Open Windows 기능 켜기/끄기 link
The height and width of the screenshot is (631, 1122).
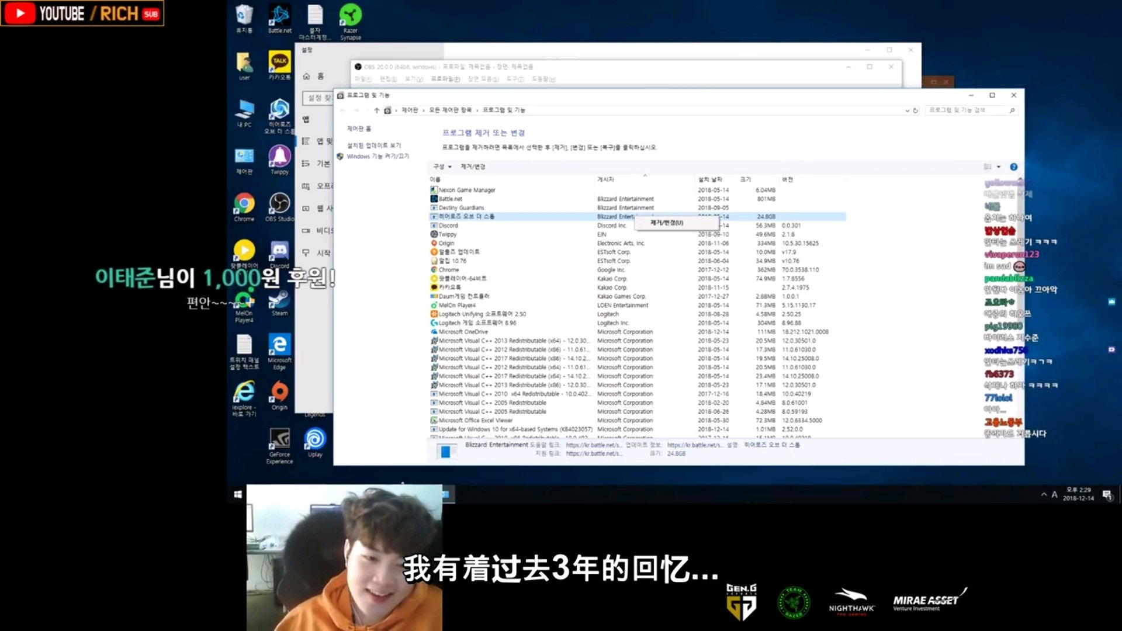click(x=378, y=157)
